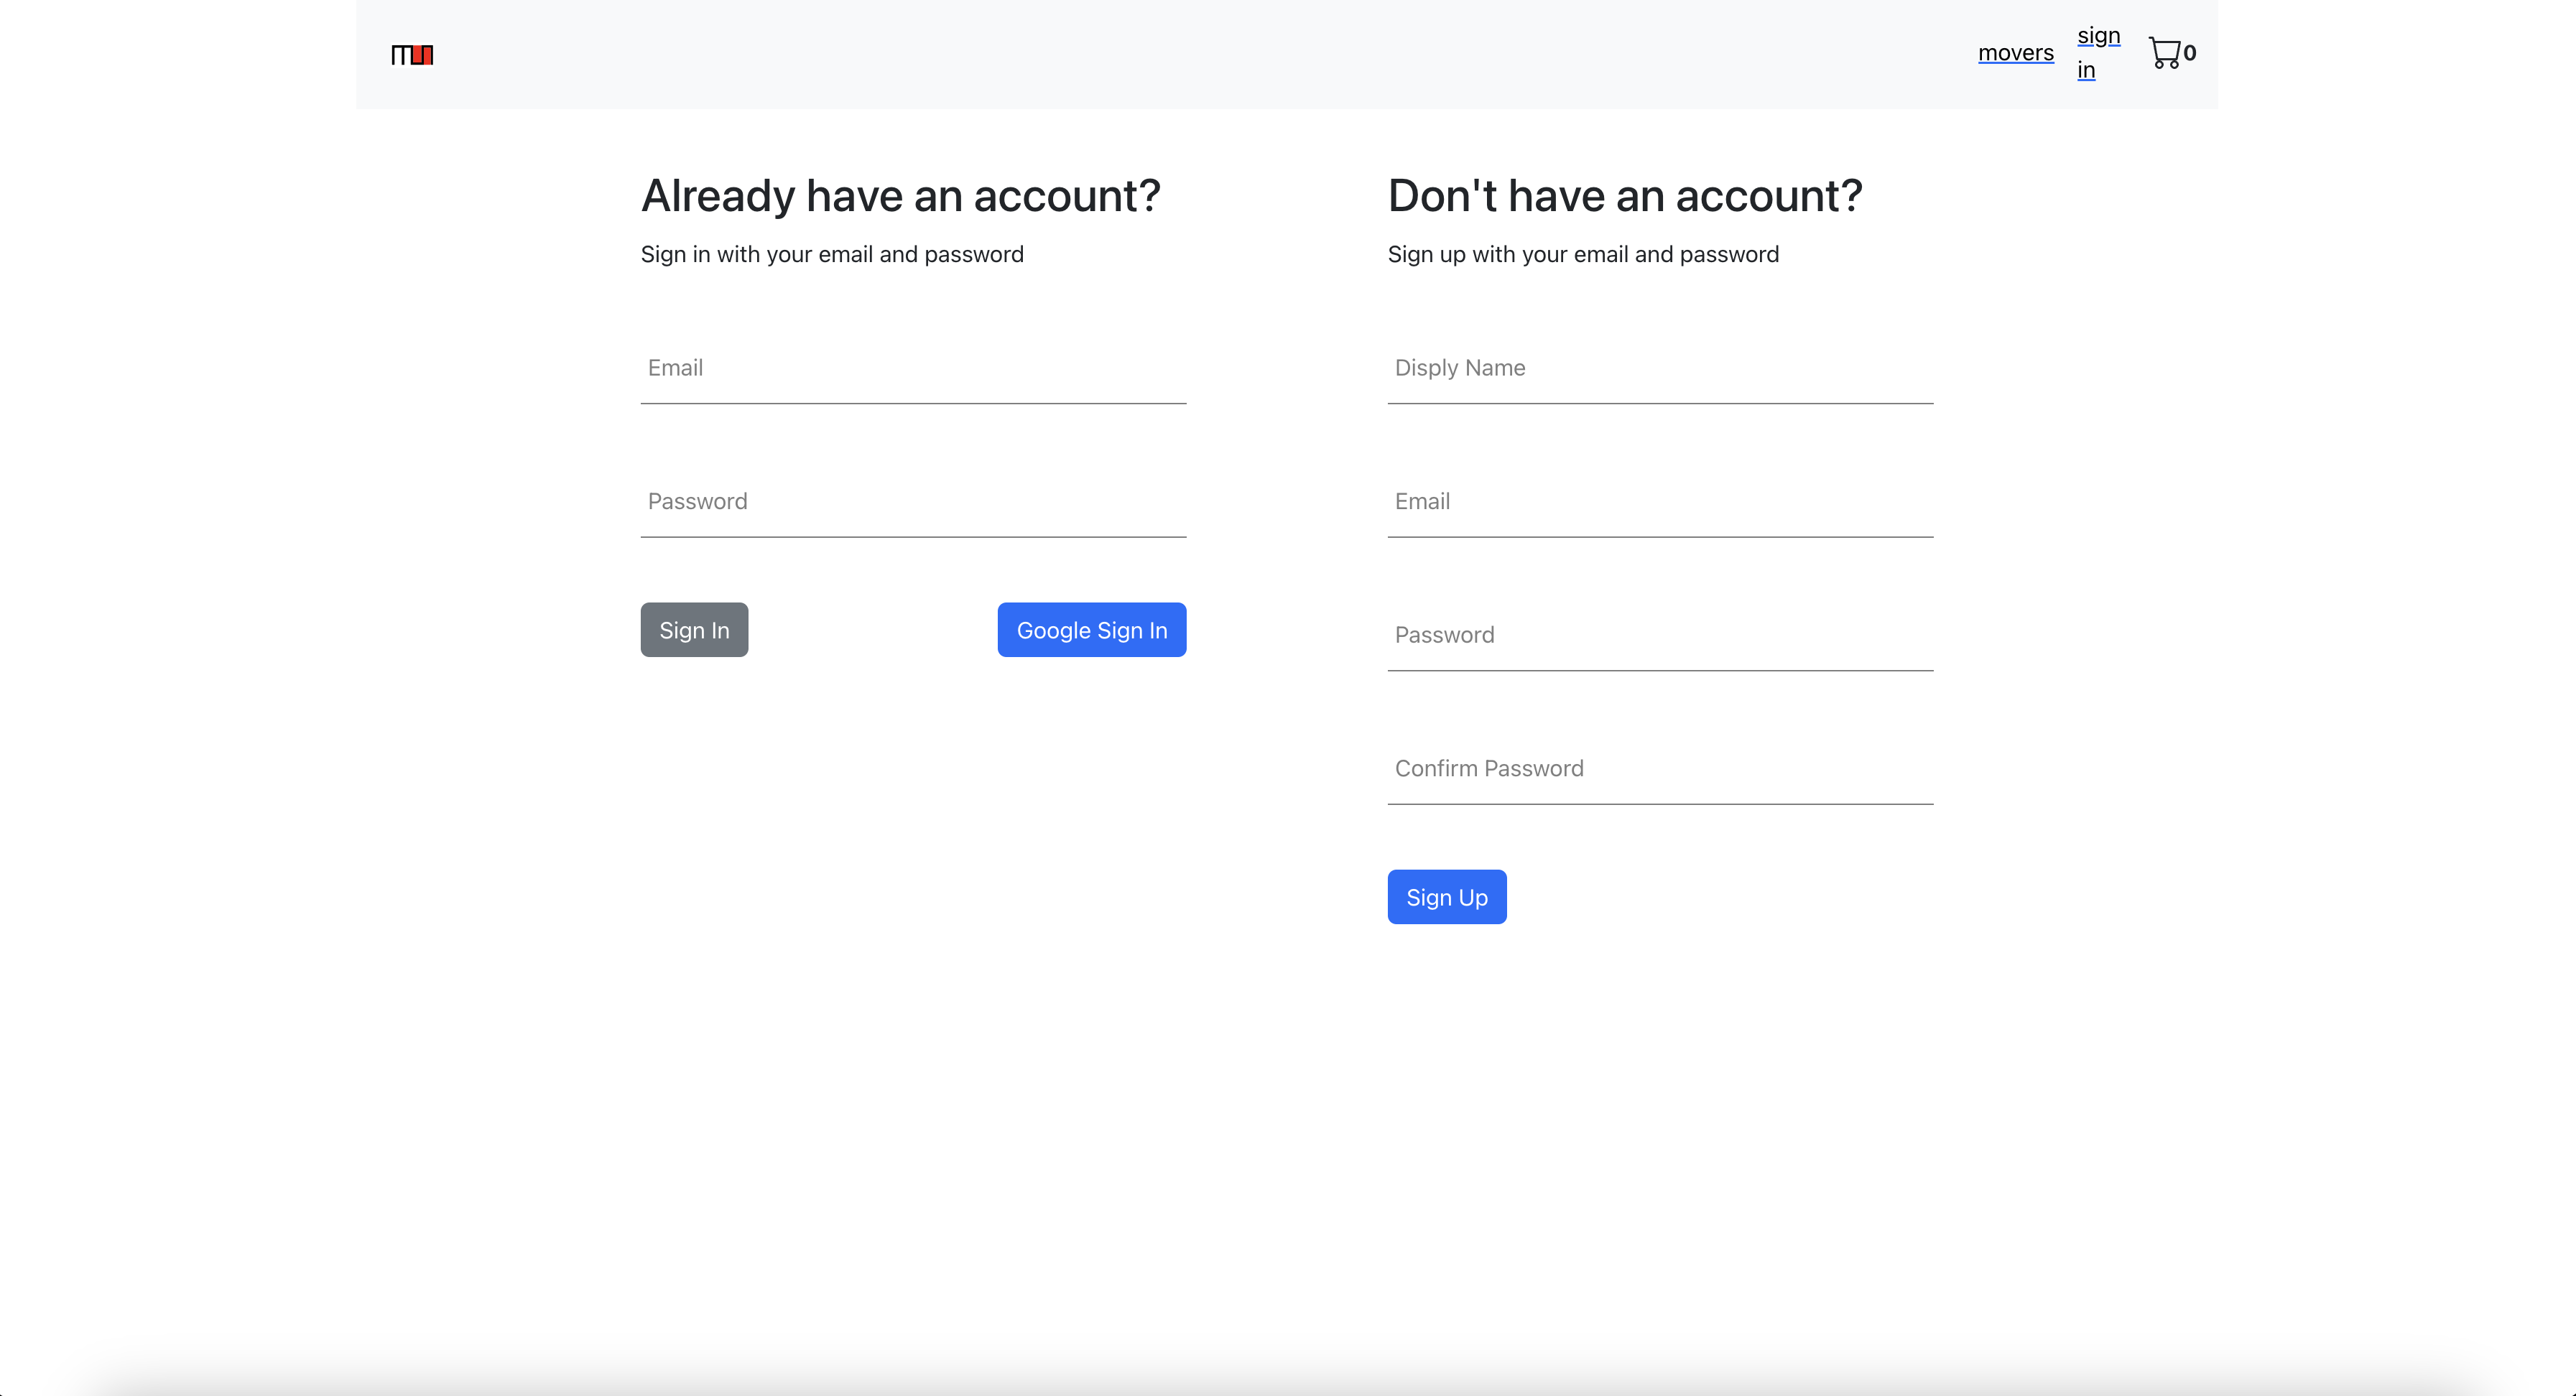Click the cart item count number

(x=2190, y=53)
